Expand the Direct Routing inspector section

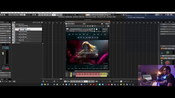5,40
